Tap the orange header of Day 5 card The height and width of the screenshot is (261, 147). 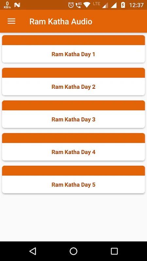73,171
